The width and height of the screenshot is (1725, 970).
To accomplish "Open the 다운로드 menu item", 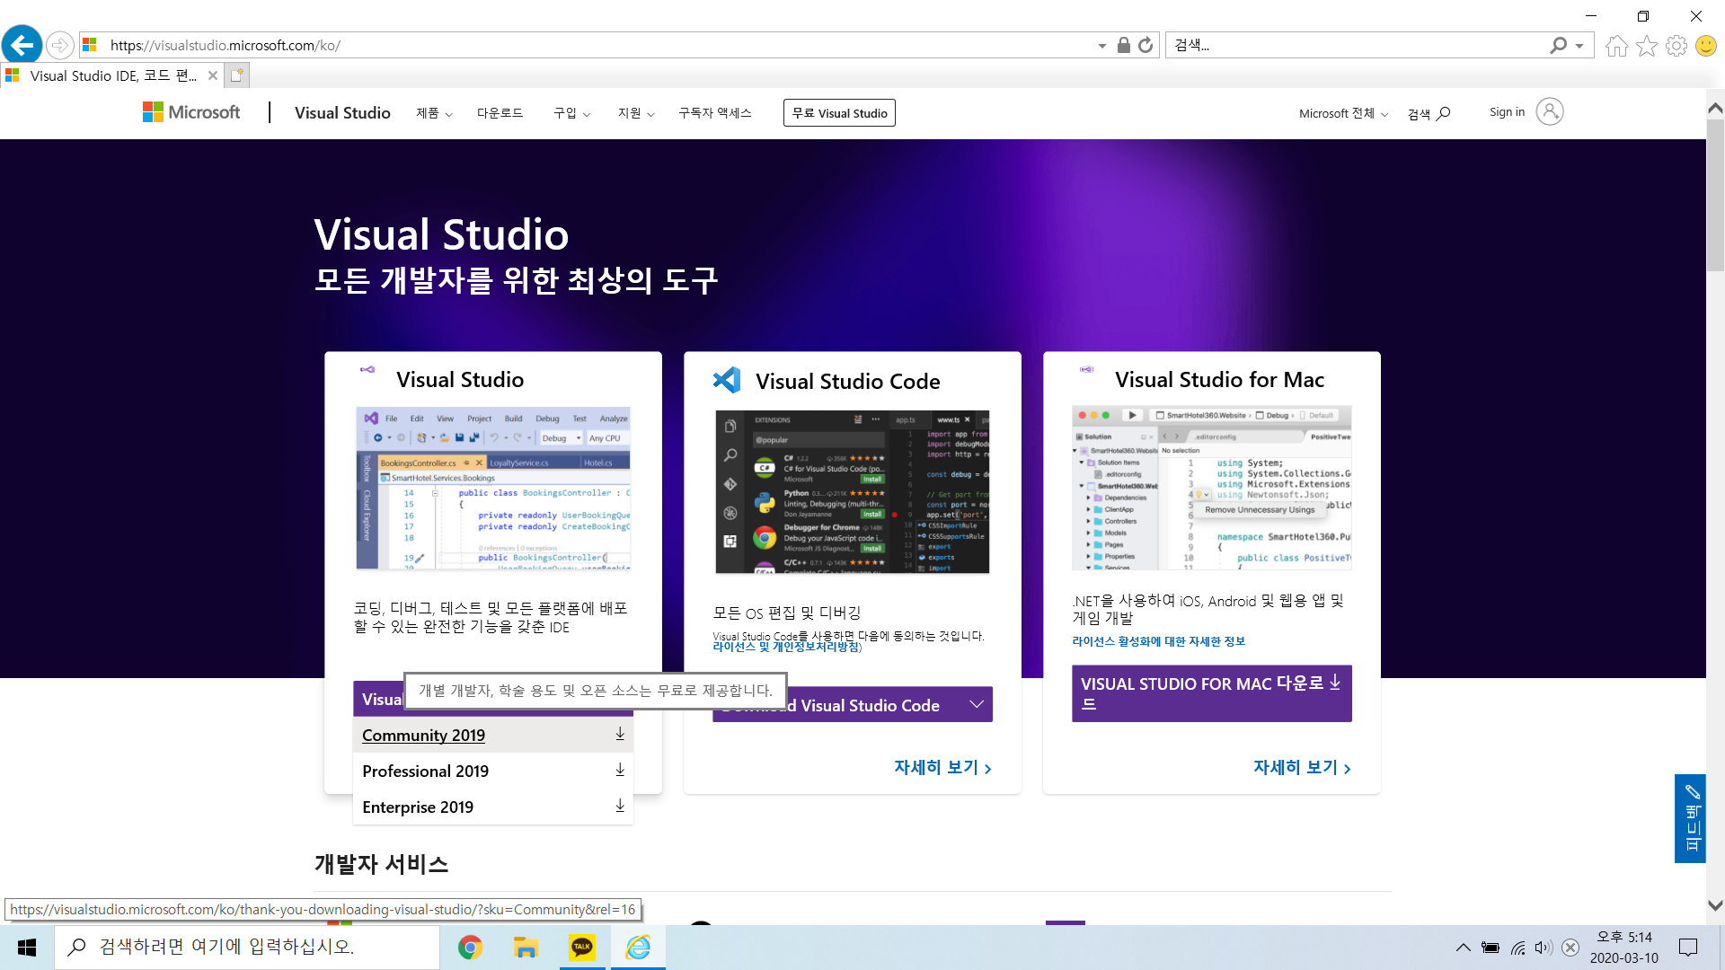I will click(x=500, y=113).
